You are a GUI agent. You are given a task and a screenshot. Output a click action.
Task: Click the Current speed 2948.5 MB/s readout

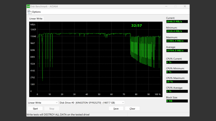click(177, 22)
